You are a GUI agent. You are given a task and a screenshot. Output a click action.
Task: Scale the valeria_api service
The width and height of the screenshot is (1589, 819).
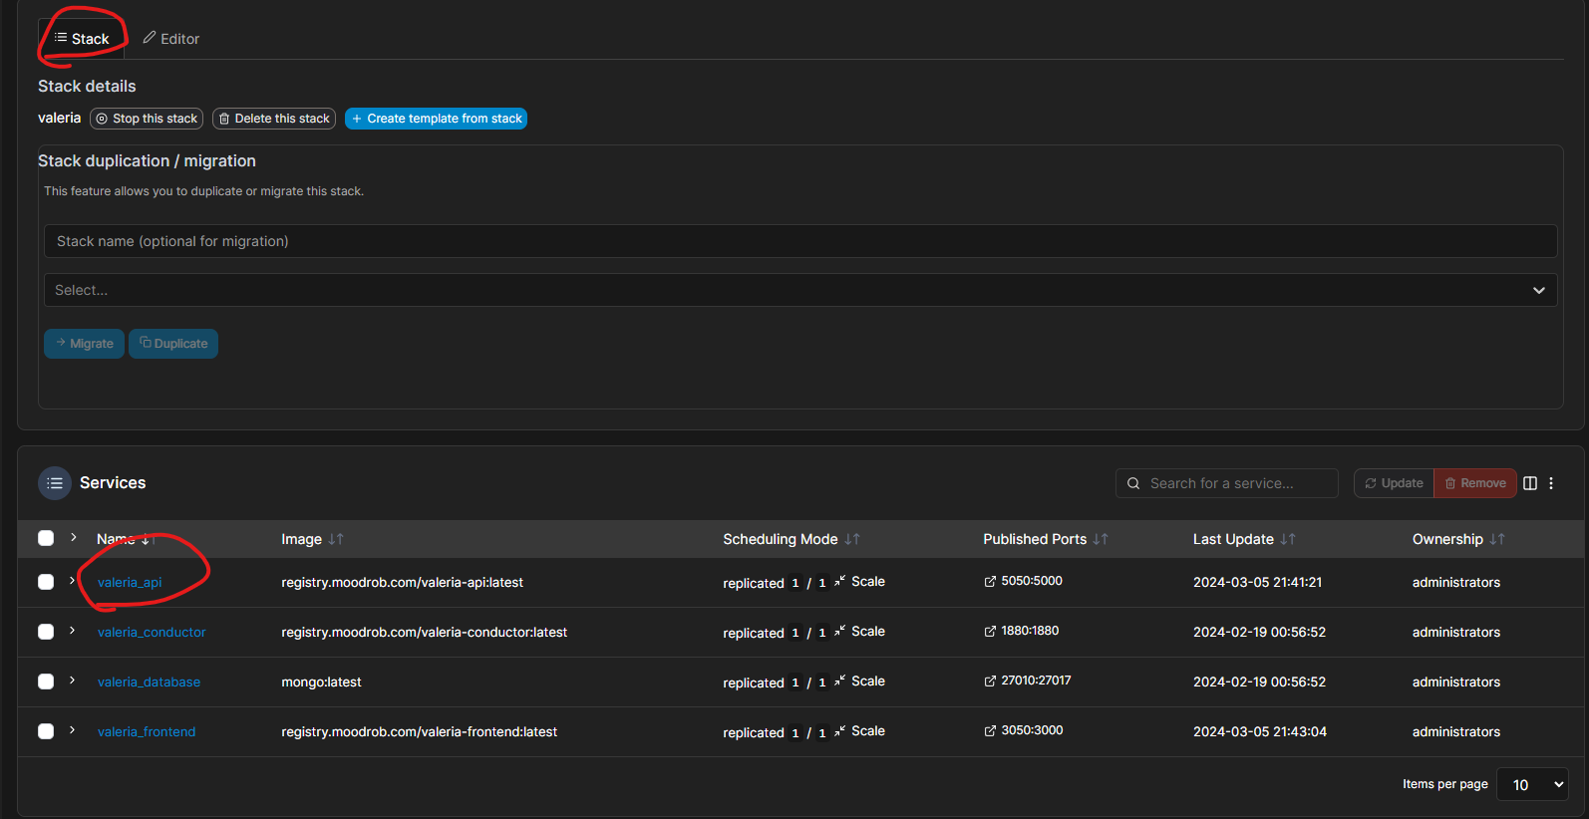[x=860, y=582]
